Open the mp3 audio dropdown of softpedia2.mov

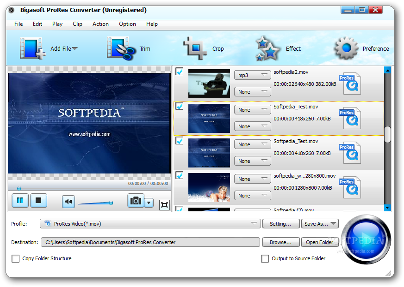click(x=253, y=75)
